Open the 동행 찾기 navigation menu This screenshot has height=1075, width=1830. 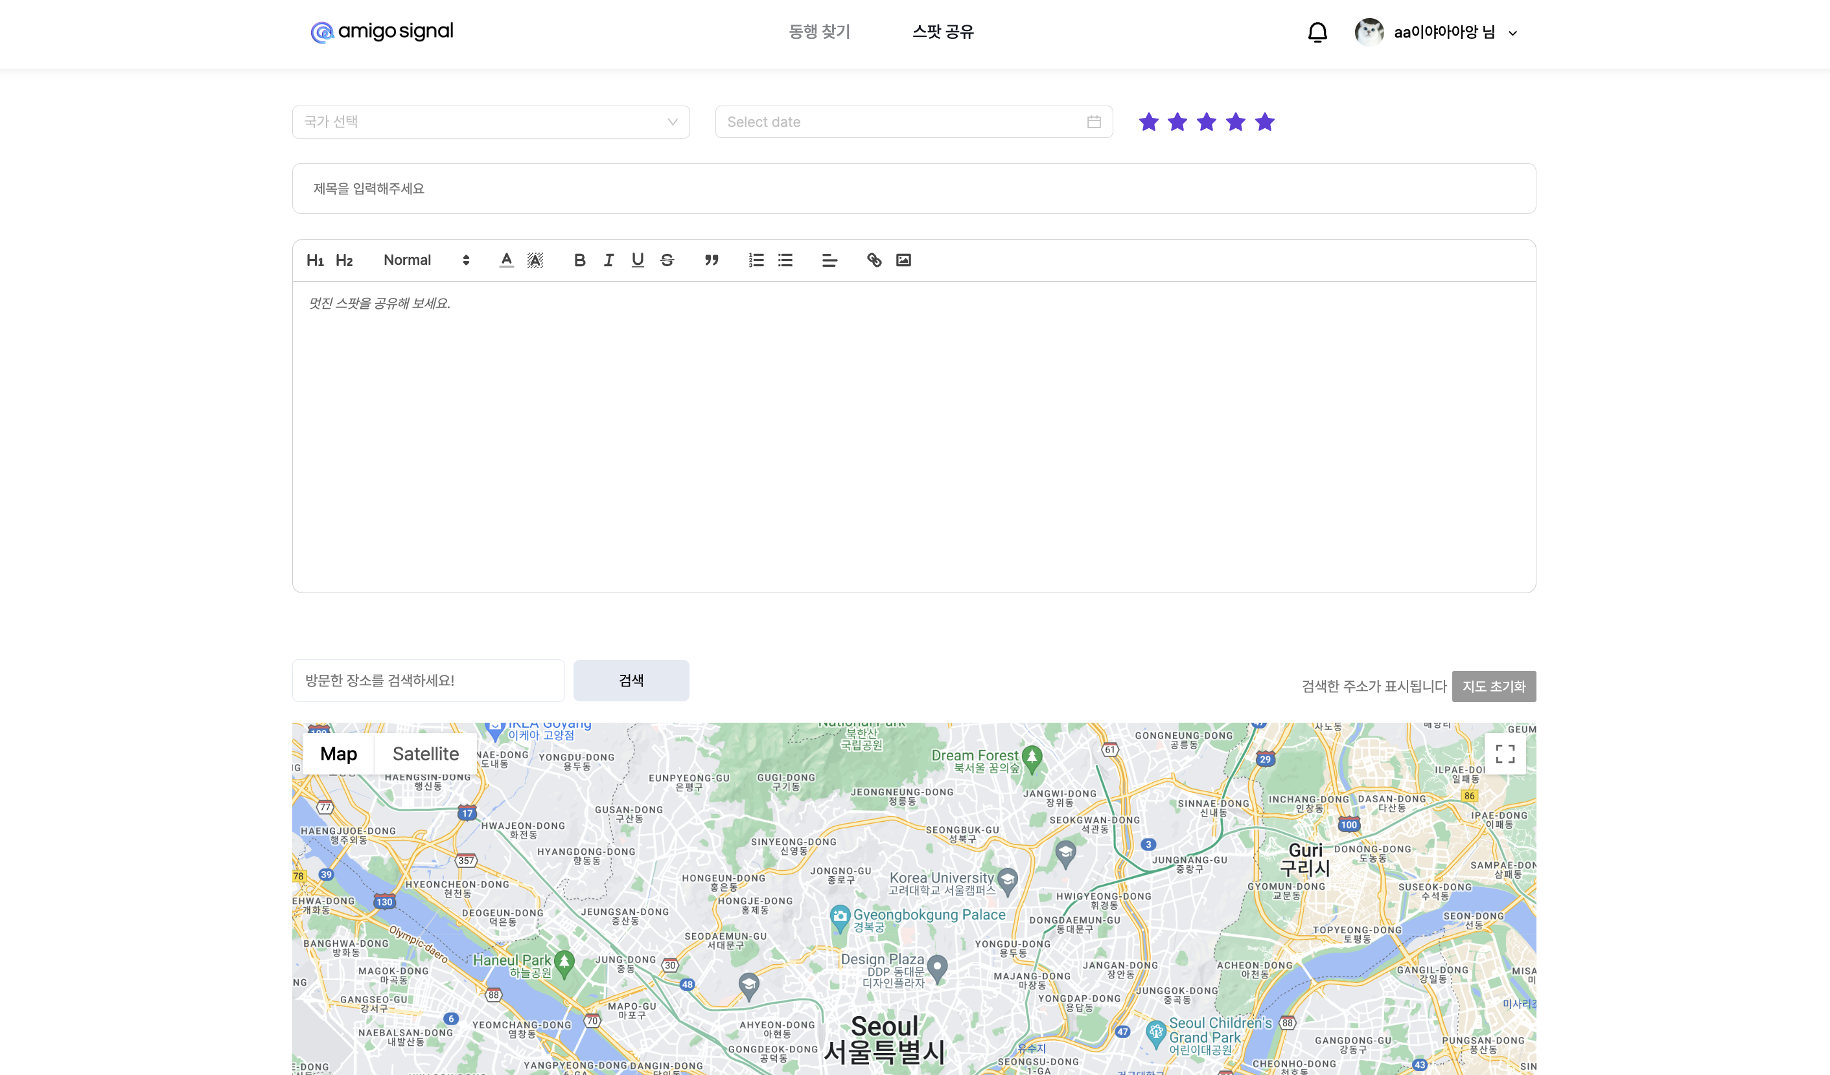point(819,32)
